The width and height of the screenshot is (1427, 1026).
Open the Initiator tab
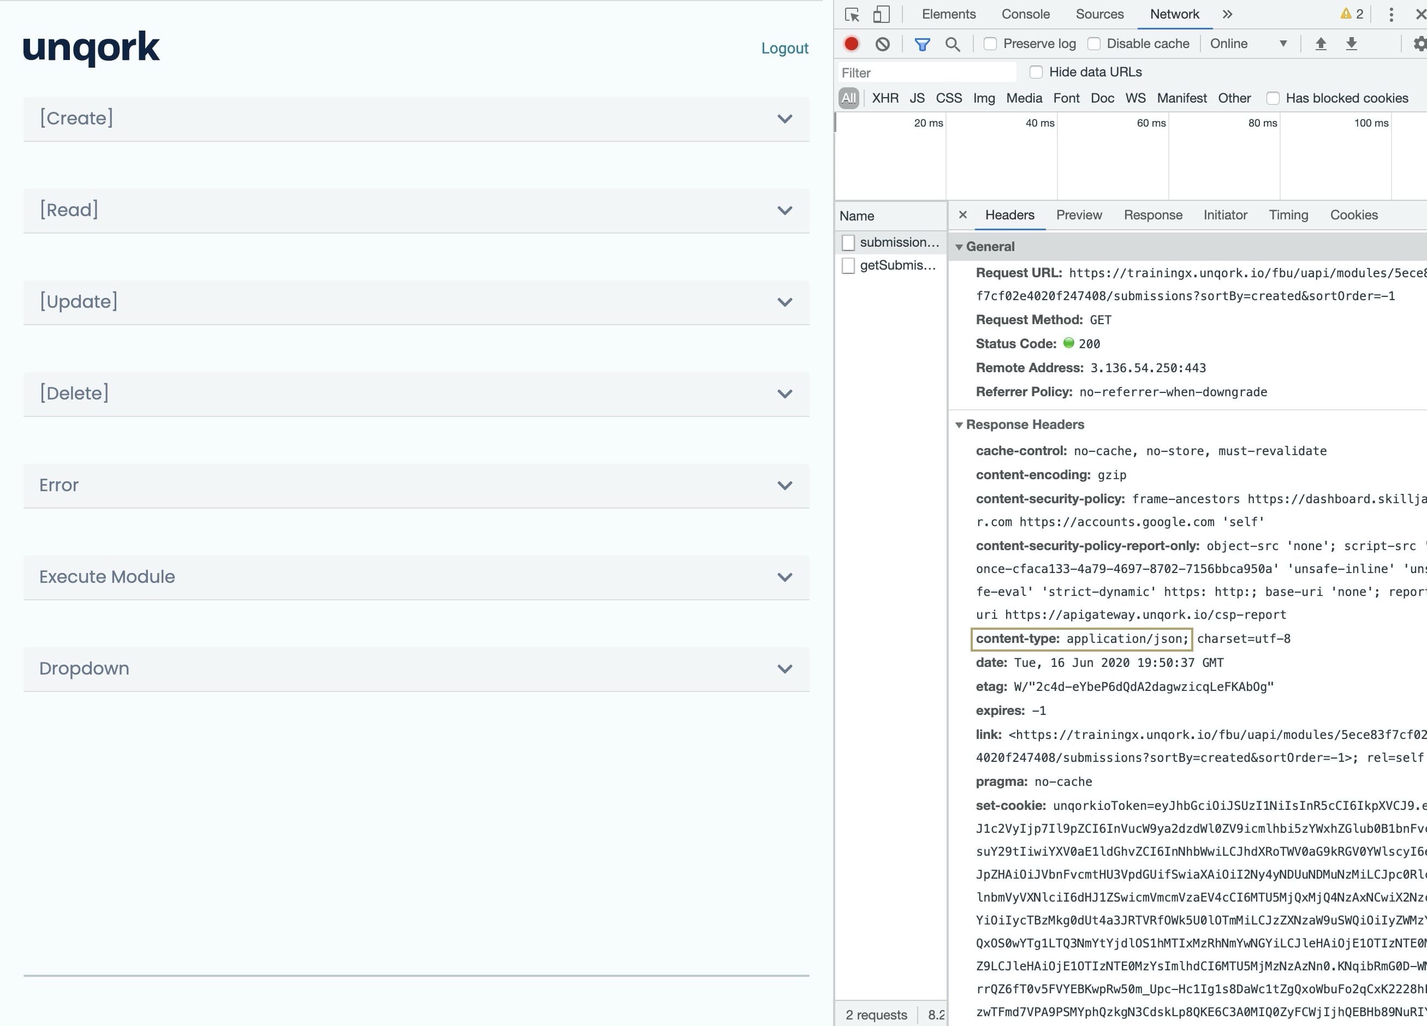[x=1224, y=215]
